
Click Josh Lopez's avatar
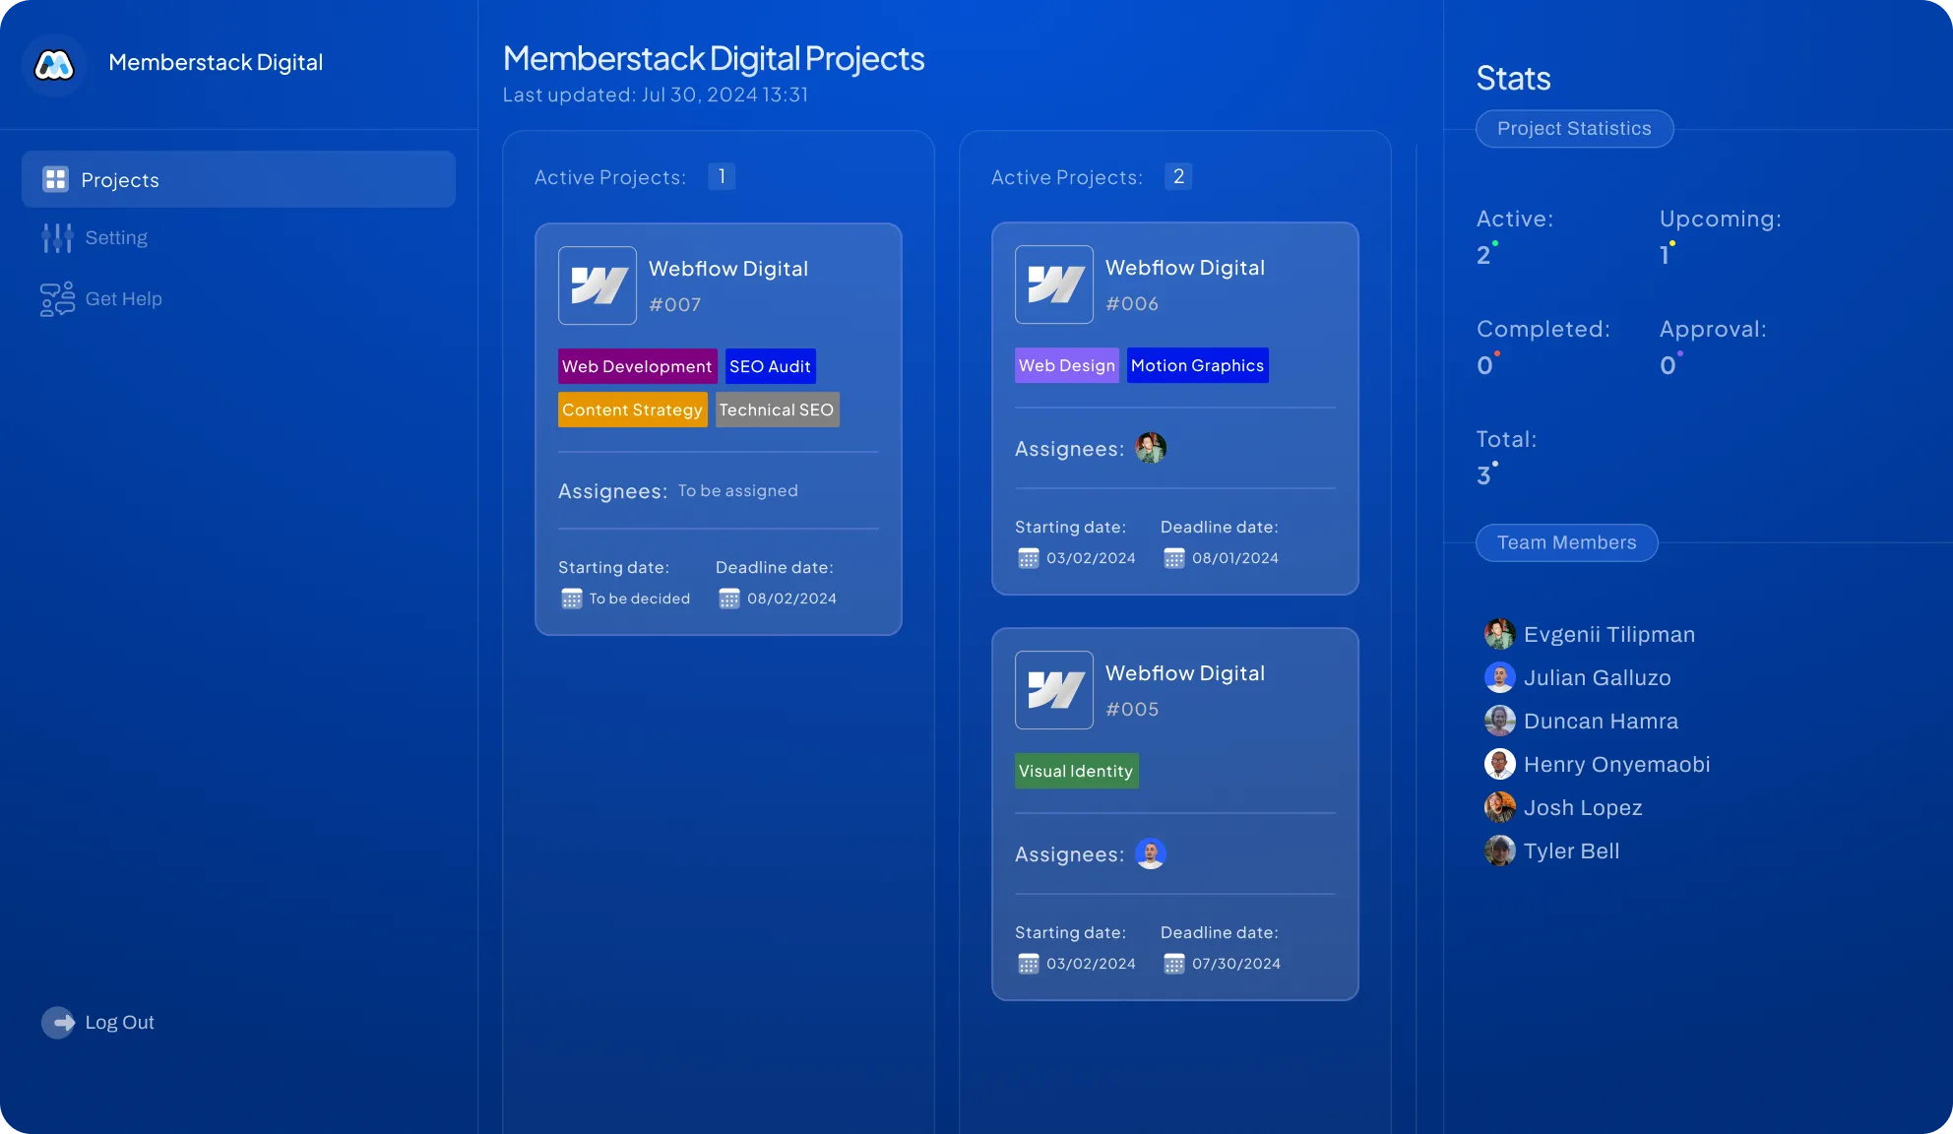point(1500,807)
